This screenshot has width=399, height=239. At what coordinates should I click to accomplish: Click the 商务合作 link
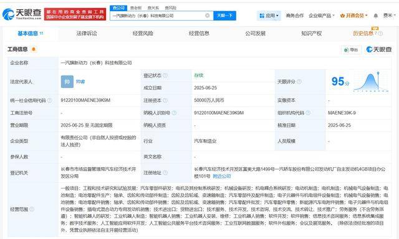click(x=295, y=16)
